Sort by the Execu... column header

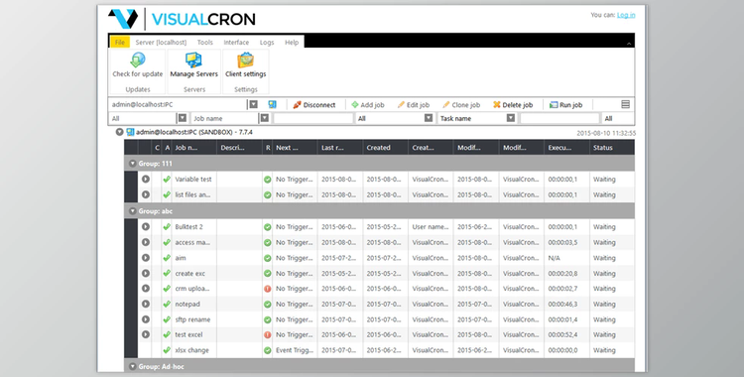click(x=566, y=148)
